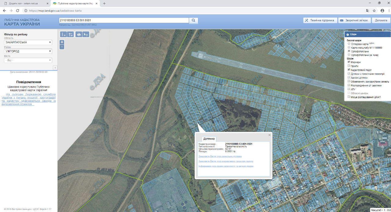Toggle the Архівні ділянки checkbox
The width and height of the screenshot is (391, 212).
349,77
